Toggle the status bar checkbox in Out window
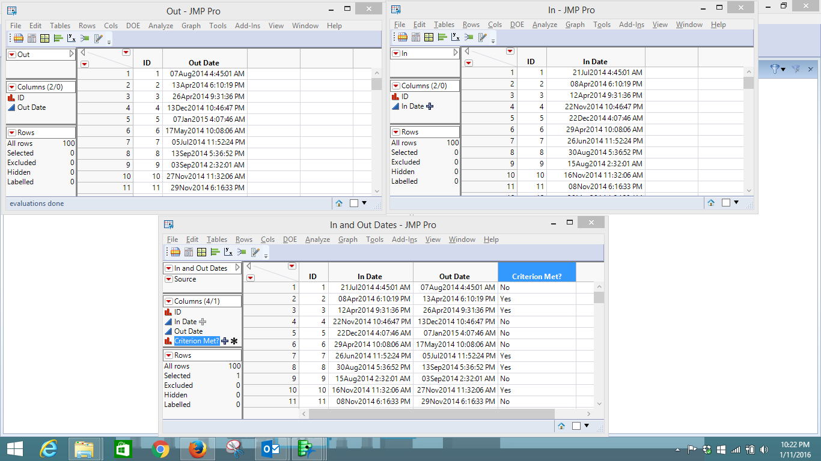Image resolution: width=821 pixels, height=461 pixels. [354, 203]
